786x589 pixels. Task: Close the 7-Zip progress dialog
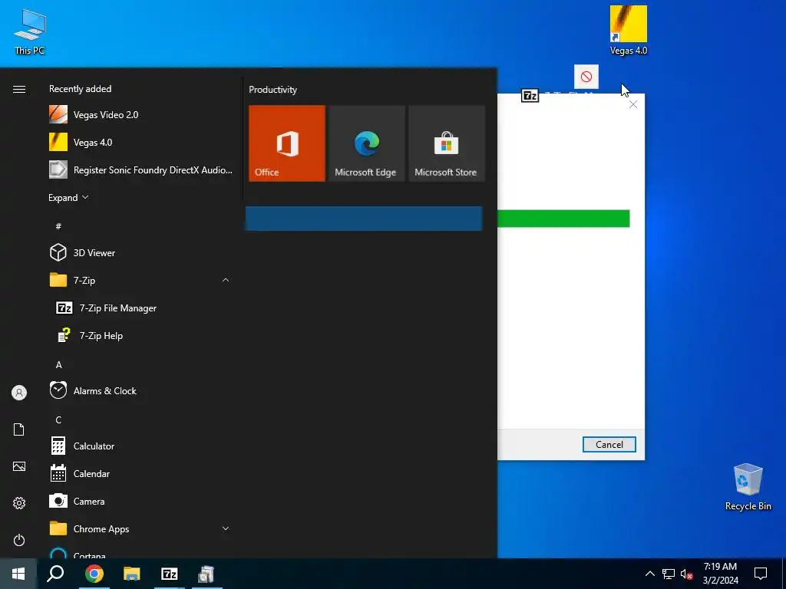pyautogui.click(x=633, y=104)
